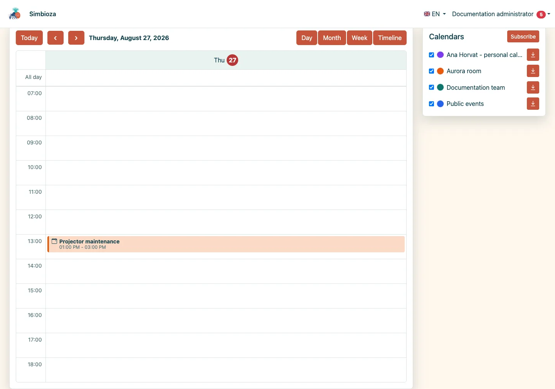Click the blue Public events color dot
The height and width of the screenshot is (389, 555).
pos(440,104)
